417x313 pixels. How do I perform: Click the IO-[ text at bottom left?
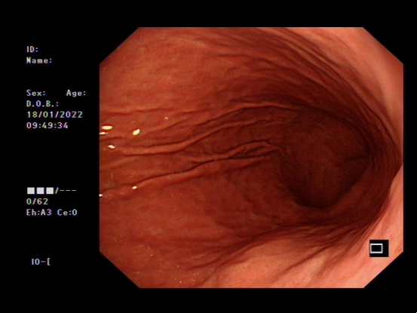click(x=41, y=262)
